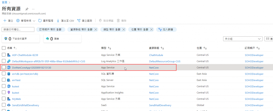Focus the 篩選任何欄位 filter input
The width and height of the screenshot is (273, 111).
(x=18, y=29)
